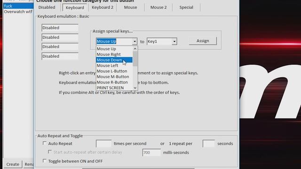Open the Key1 target dropdown
The image size is (301, 169).
pyautogui.click(x=174, y=41)
